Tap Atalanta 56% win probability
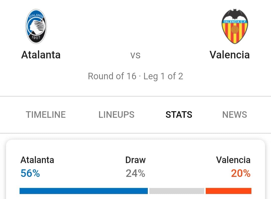 click(30, 173)
